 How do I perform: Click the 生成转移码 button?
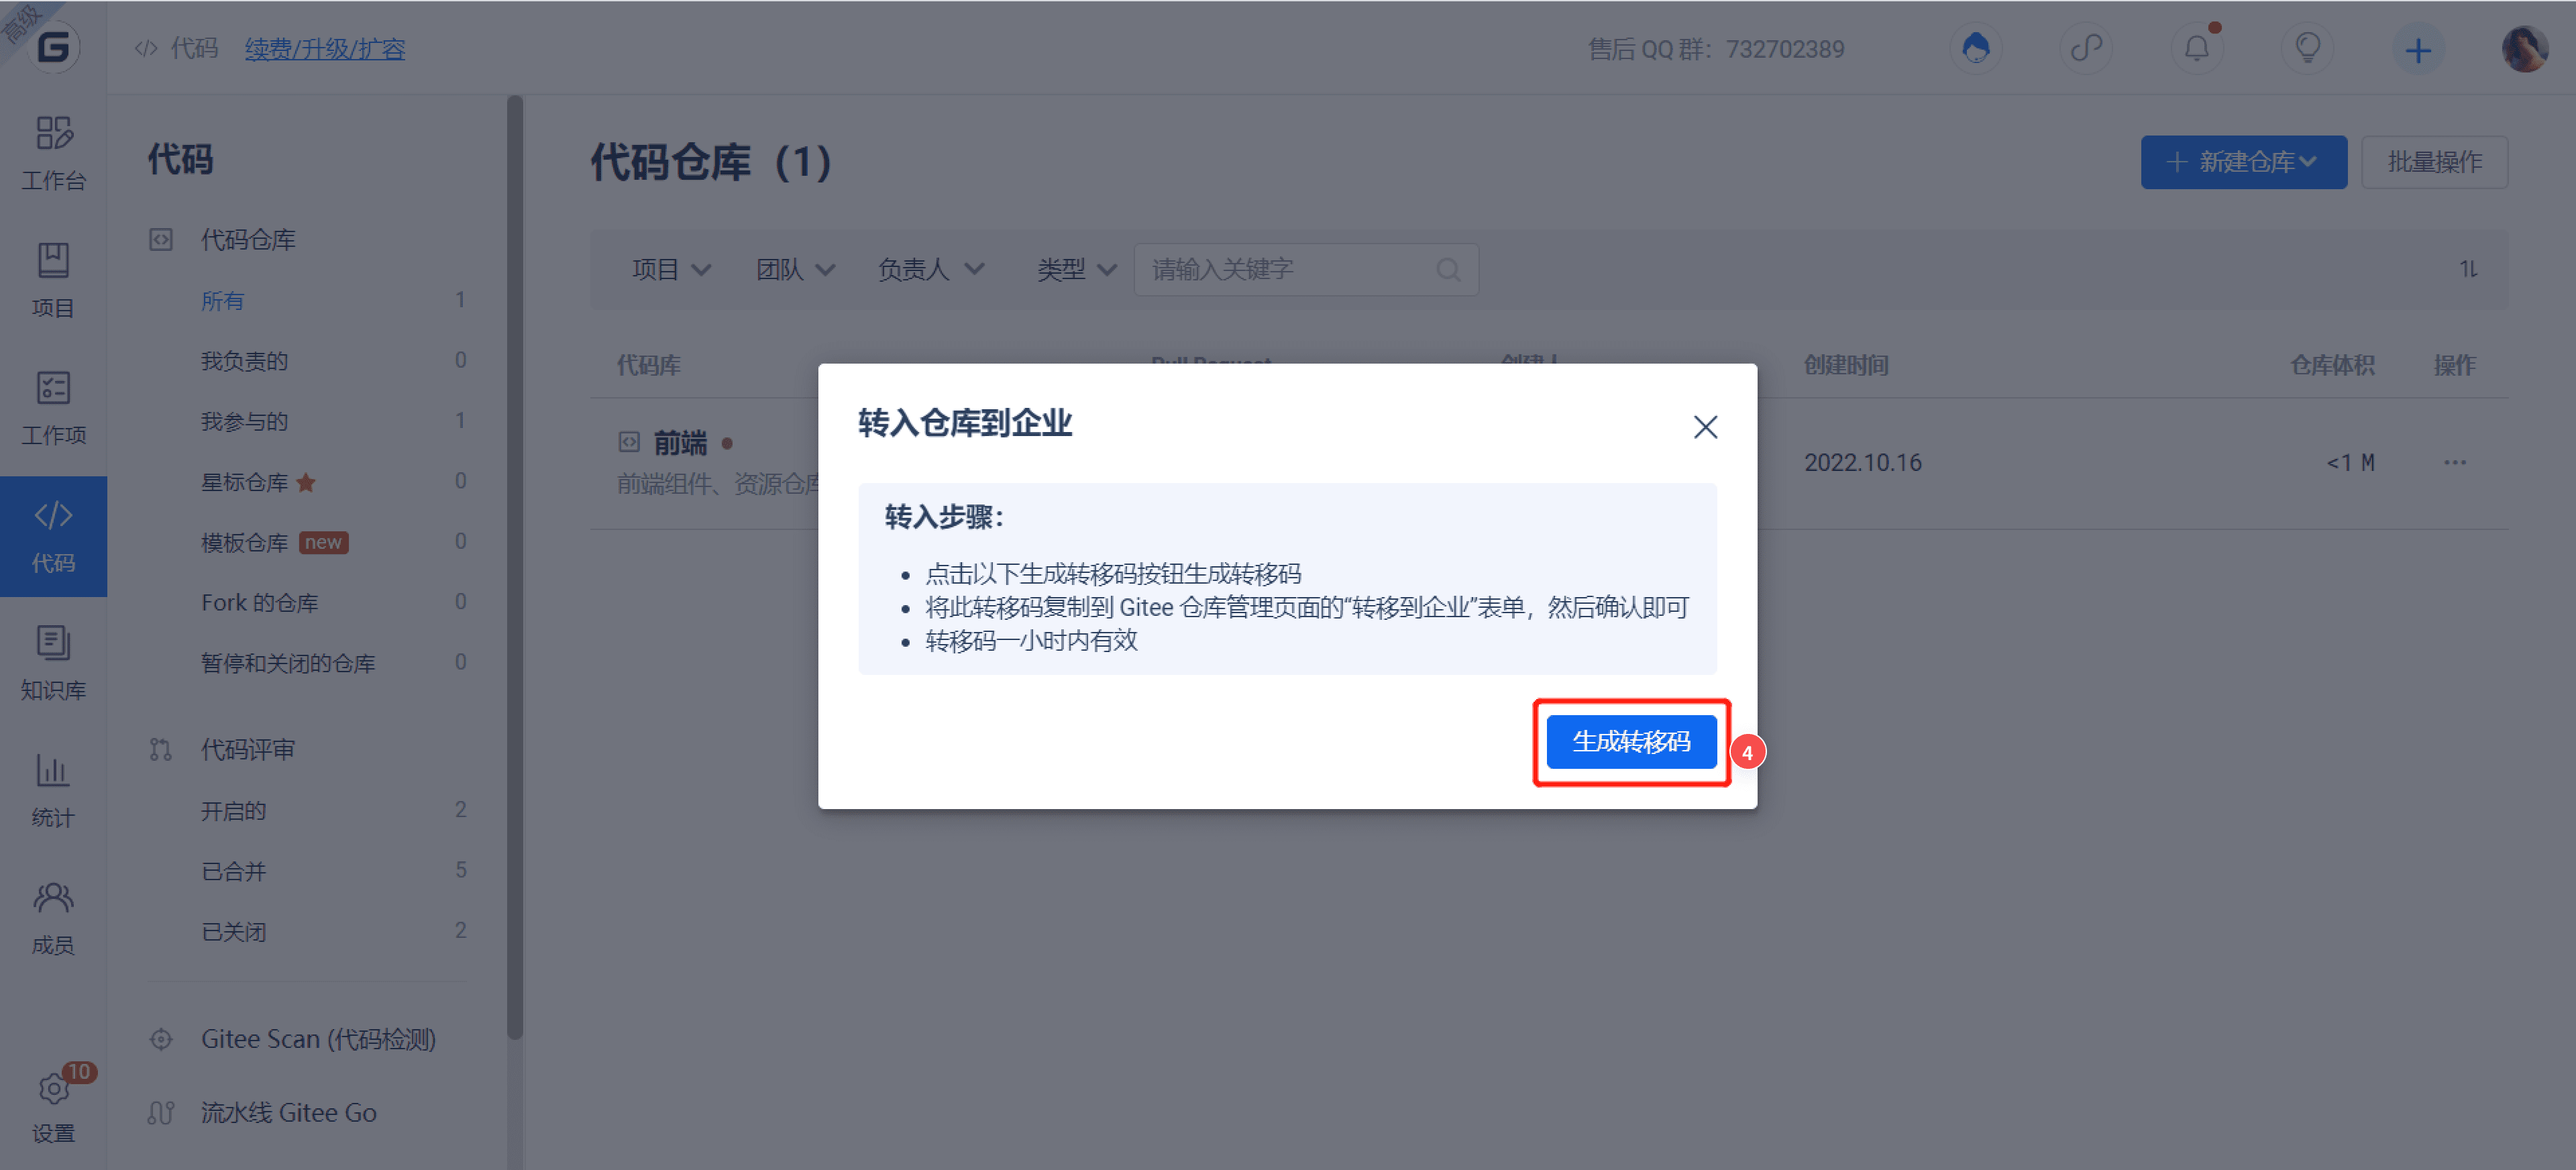(1631, 741)
